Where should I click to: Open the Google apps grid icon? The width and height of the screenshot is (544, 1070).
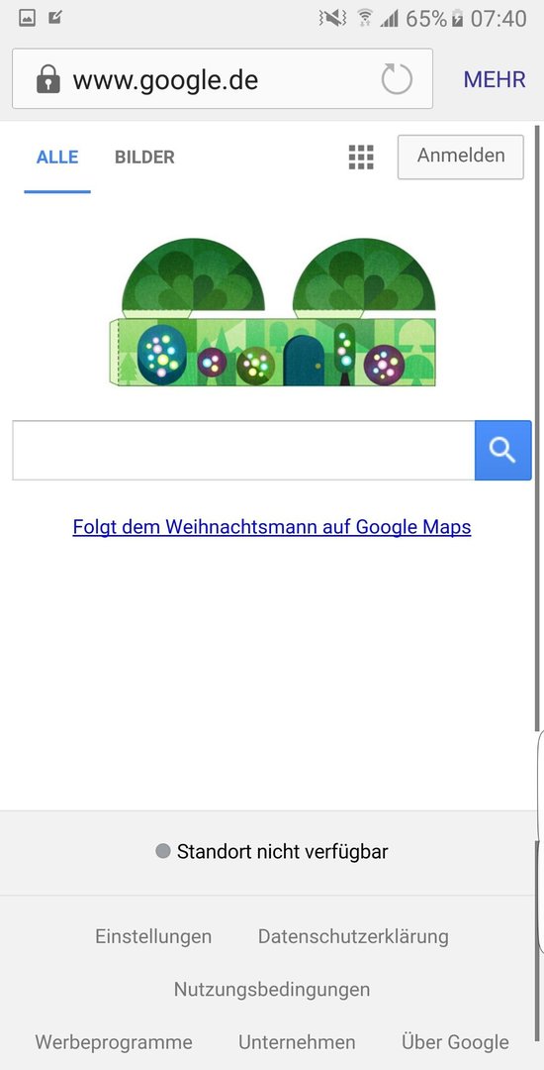(x=361, y=157)
